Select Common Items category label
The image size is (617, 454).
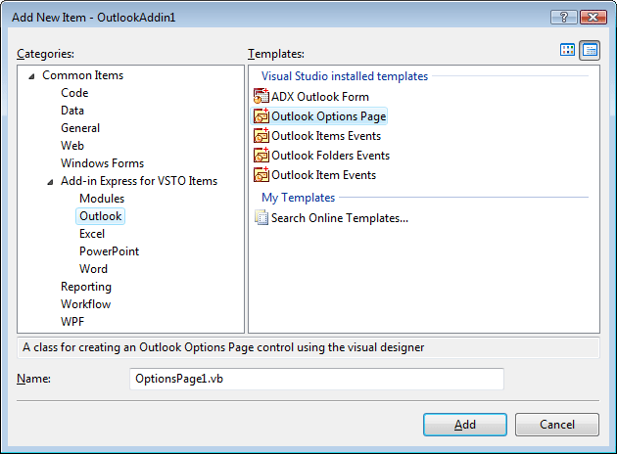(x=82, y=75)
